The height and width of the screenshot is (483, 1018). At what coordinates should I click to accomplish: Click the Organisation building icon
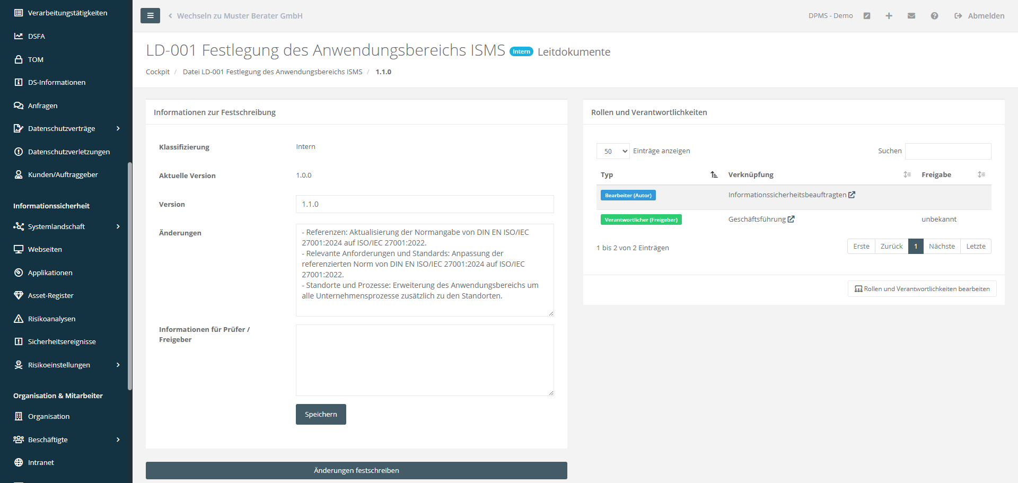(x=19, y=416)
